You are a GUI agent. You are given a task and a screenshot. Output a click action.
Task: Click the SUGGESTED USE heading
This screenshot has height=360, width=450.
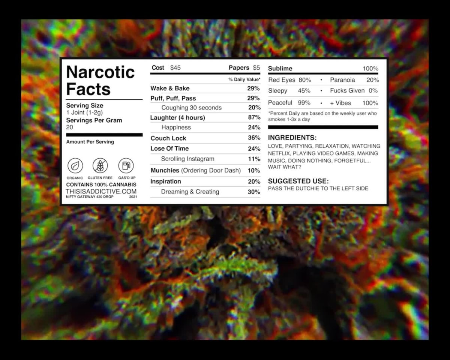click(x=298, y=181)
